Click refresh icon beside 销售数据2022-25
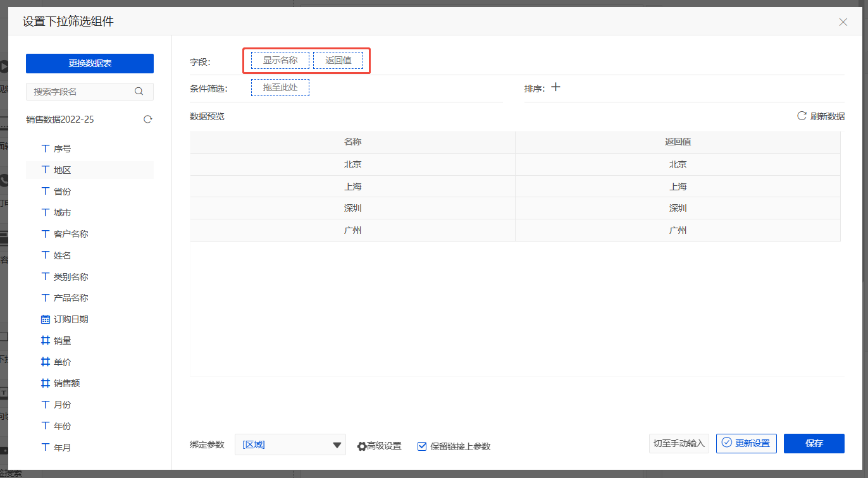 pos(148,119)
